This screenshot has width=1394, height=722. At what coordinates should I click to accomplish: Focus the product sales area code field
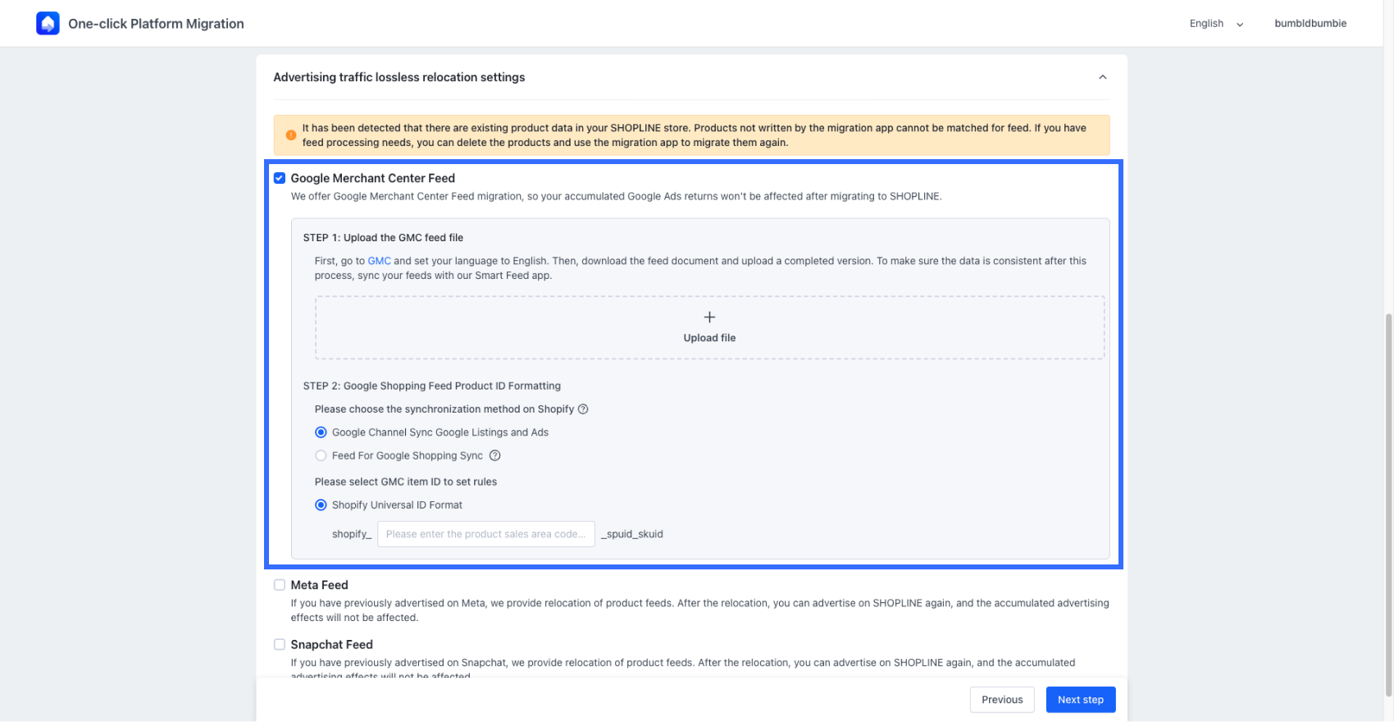point(485,534)
